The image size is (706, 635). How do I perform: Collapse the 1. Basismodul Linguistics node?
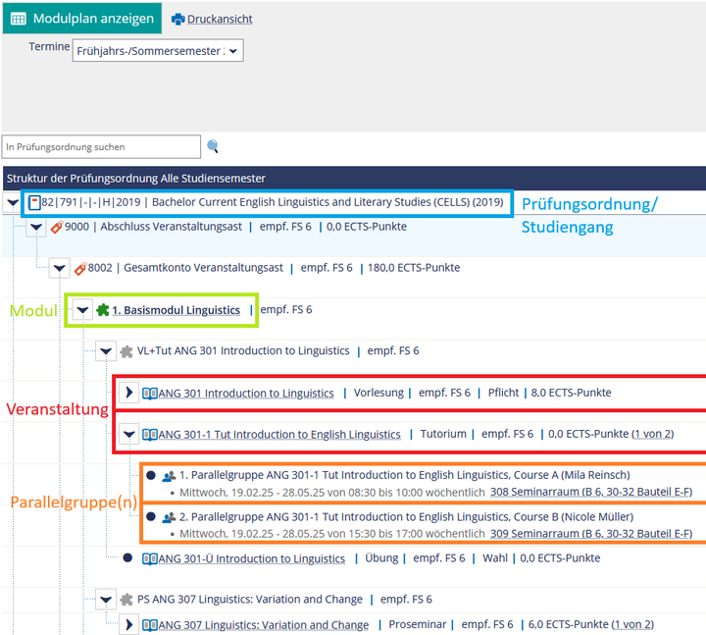point(82,310)
